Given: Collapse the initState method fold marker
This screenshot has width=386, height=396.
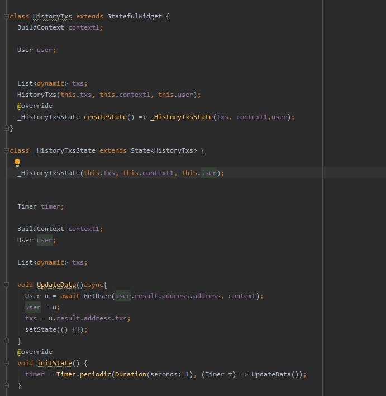Looking at the screenshot, I should click(x=6, y=363).
